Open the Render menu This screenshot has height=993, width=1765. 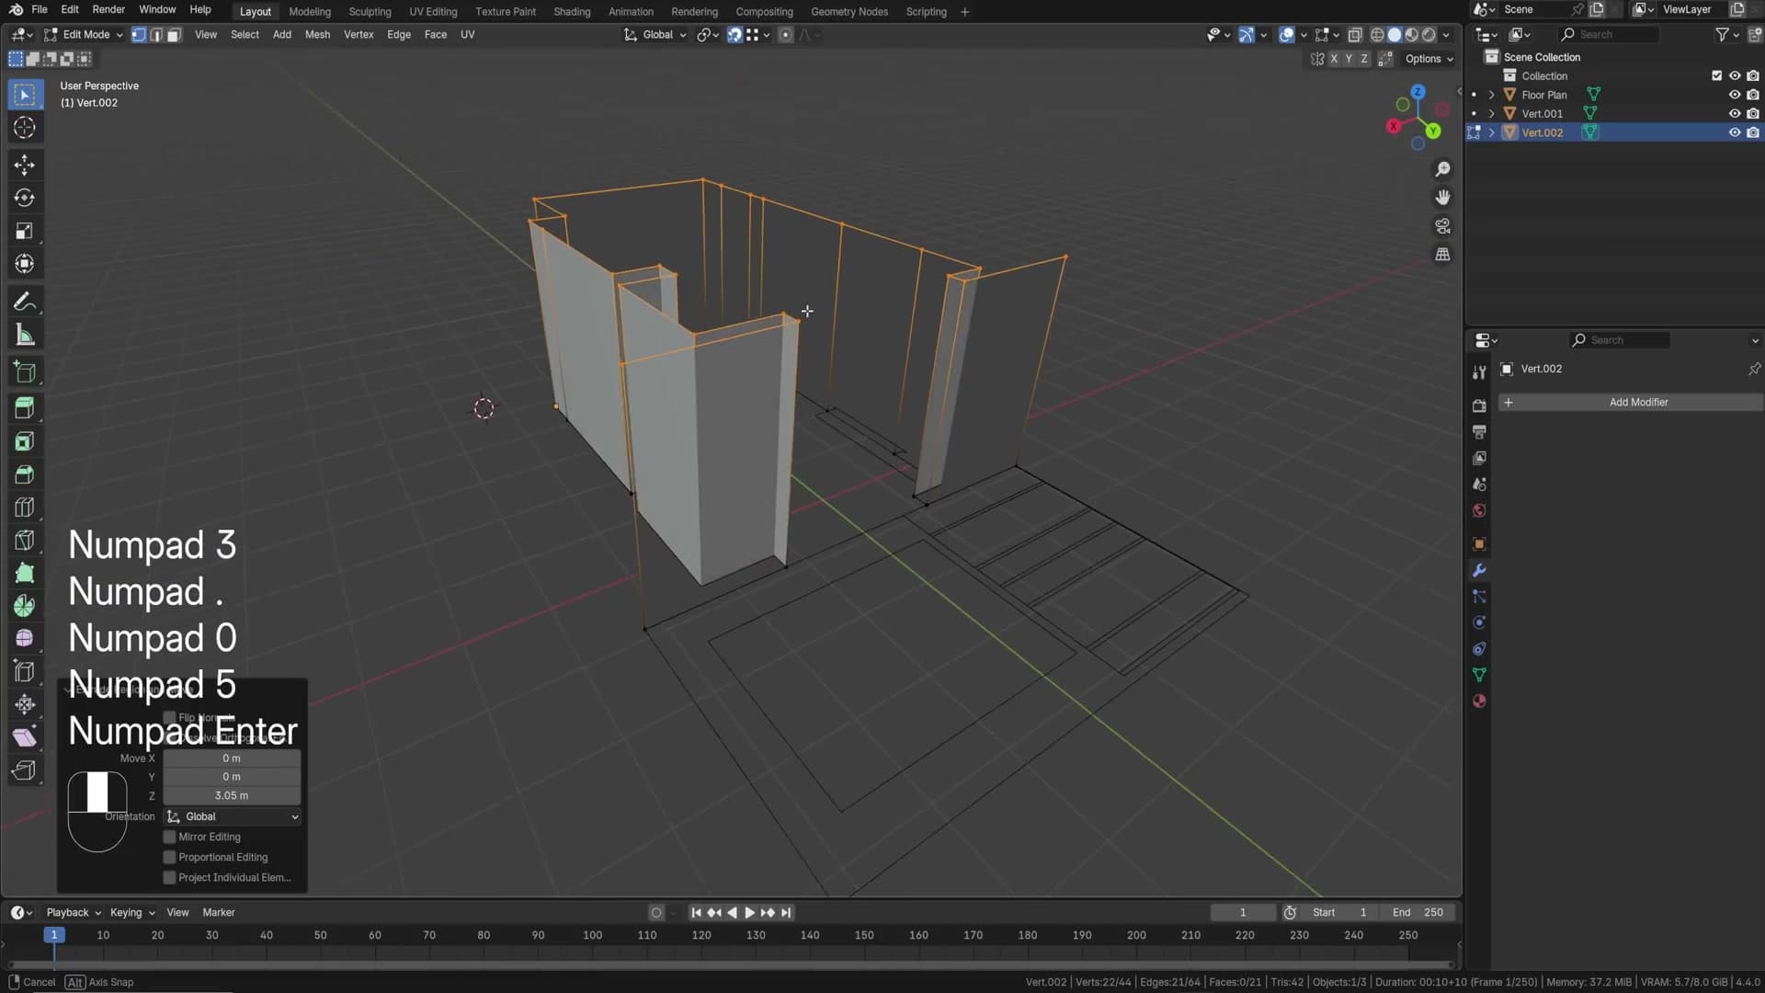108,10
